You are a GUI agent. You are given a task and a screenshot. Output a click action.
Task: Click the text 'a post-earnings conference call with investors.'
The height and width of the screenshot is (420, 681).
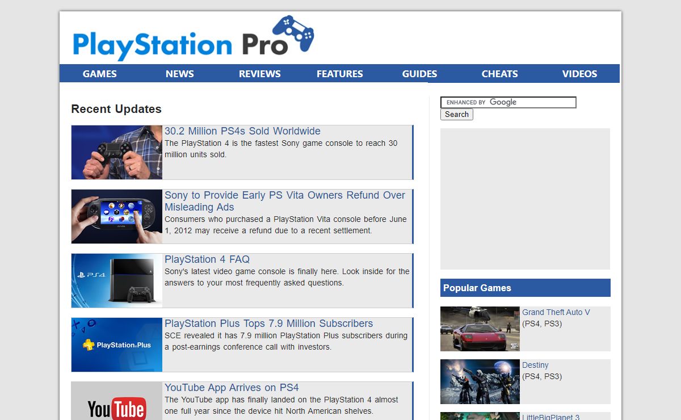point(248,347)
